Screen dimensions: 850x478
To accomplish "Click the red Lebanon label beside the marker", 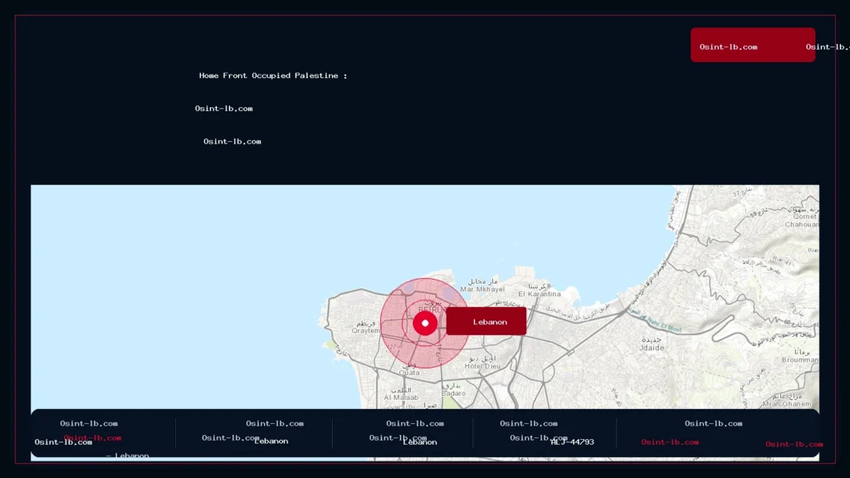I will tap(486, 321).
